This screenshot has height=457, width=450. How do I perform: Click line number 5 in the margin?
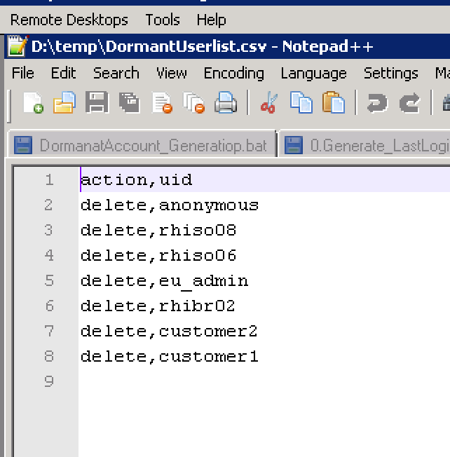(x=49, y=280)
